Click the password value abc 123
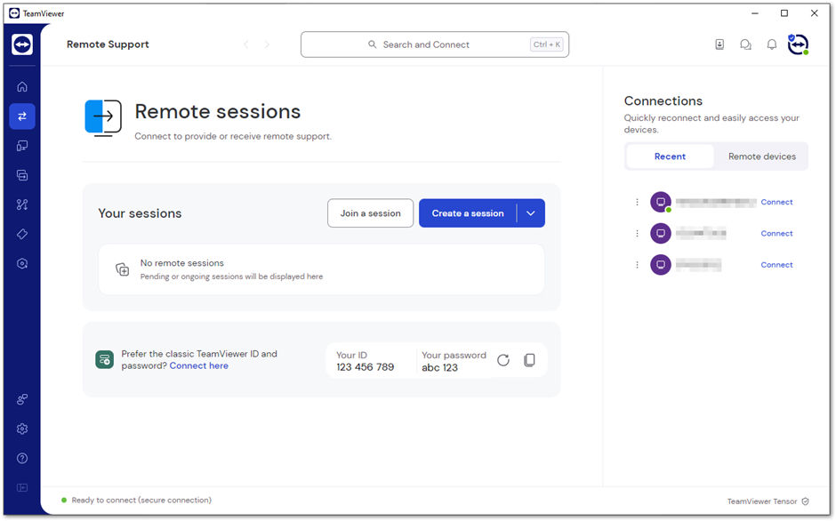836x521 pixels. pos(440,368)
